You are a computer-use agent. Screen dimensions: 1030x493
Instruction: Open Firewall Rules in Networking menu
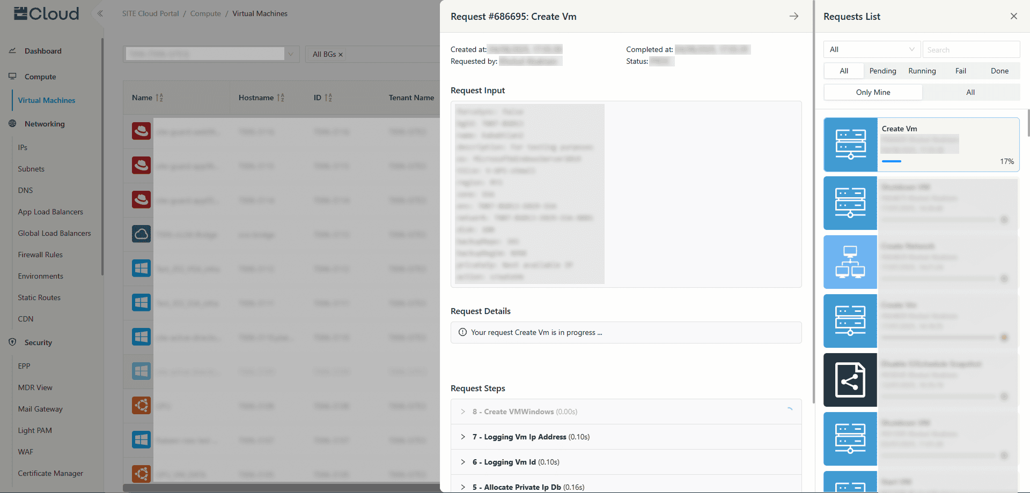tap(40, 255)
